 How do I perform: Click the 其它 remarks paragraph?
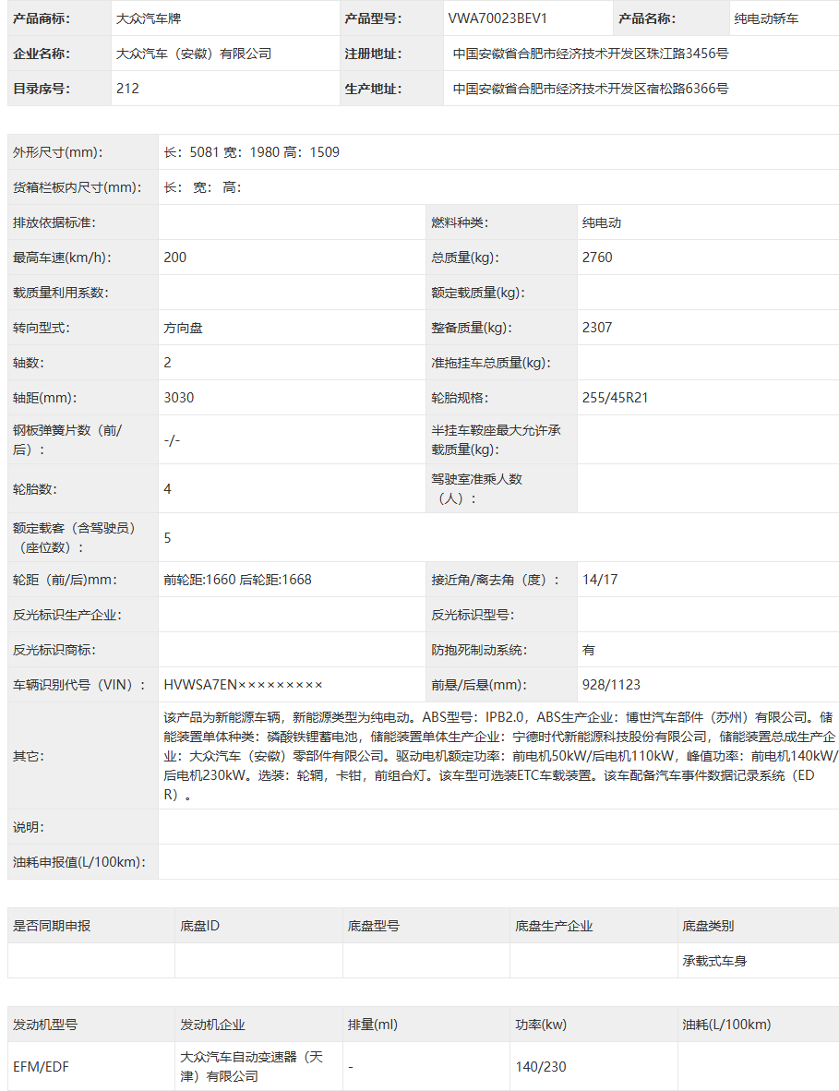[x=500, y=756]
